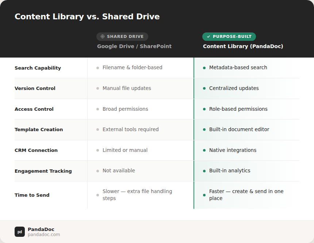This screenshot has width=314, height=243.
Task: Select the Search Capability row label
Action: click(38, 68)
